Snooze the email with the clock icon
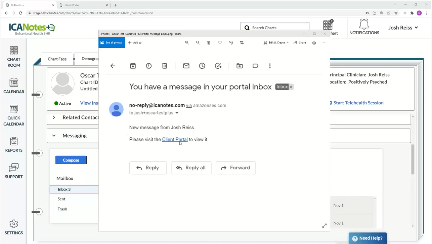This screenshot has height=244, width=432. pyautogui.click(x=202, y=66)
